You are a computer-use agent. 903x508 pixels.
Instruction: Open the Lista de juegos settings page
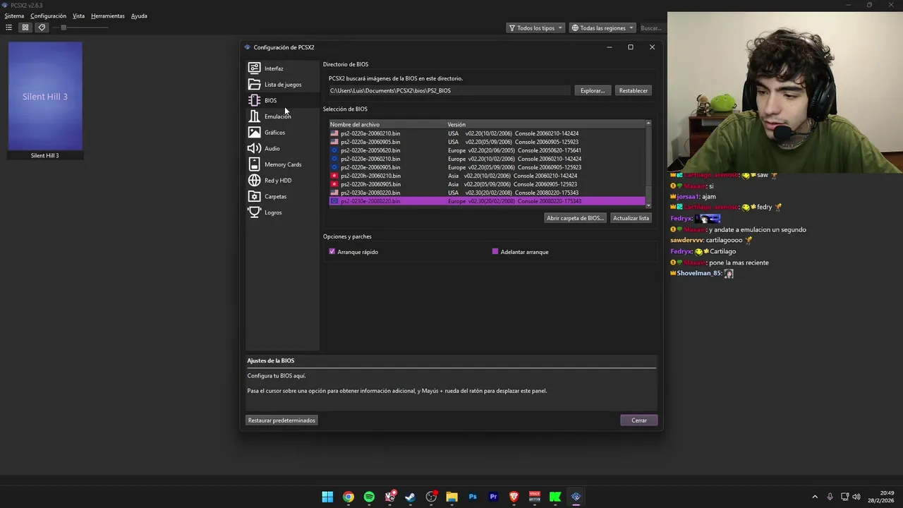[282, 85]
